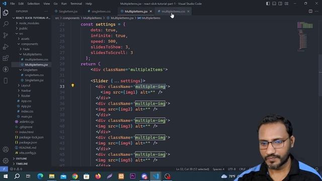322x181 pixels.
Task: Open the Terminal menu
Action: 76,4
